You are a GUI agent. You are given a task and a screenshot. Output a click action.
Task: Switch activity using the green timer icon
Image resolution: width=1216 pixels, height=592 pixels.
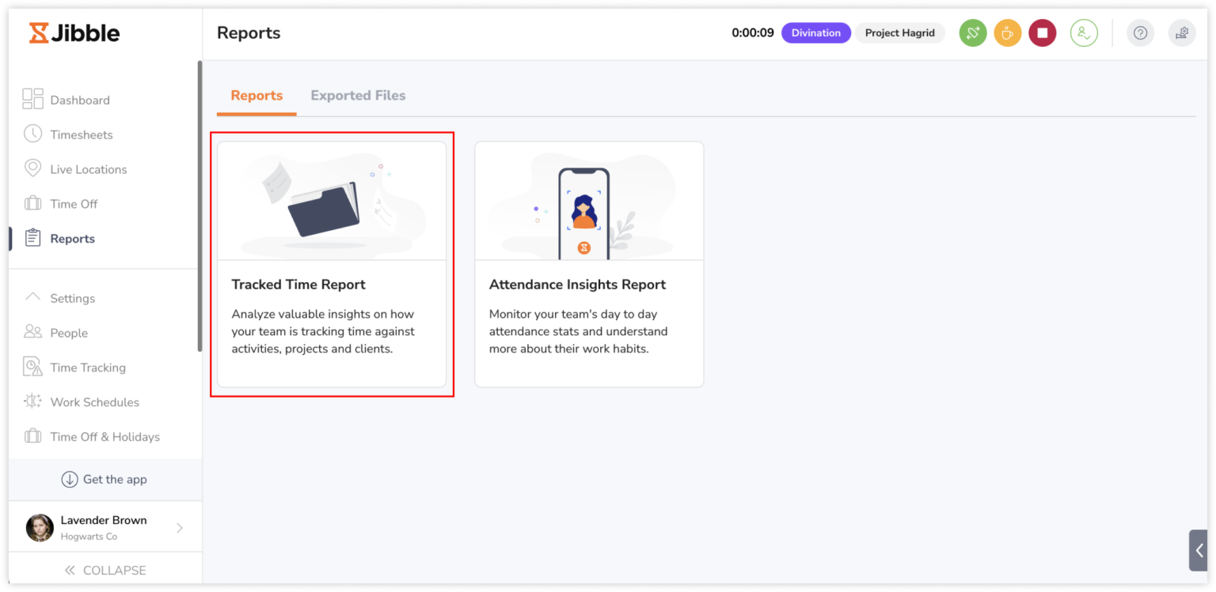point(972,32)
